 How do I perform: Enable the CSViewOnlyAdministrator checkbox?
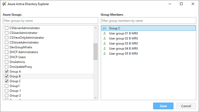[7, 38]
